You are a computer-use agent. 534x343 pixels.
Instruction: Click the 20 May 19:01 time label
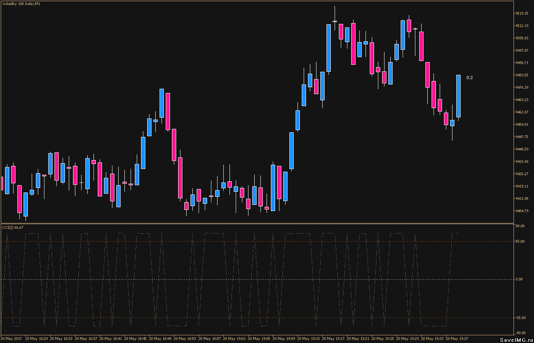234,339
